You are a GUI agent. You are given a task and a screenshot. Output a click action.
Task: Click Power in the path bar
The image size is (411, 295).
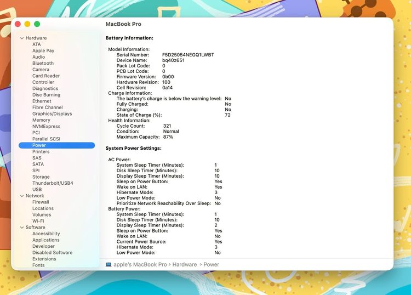[212, 265]
